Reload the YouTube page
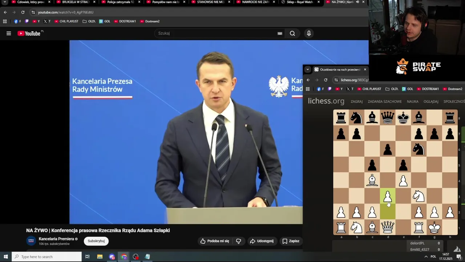Image resolution: width=465 pixels, height=262 pixels. pyautogui.click(x=23, y=12)
